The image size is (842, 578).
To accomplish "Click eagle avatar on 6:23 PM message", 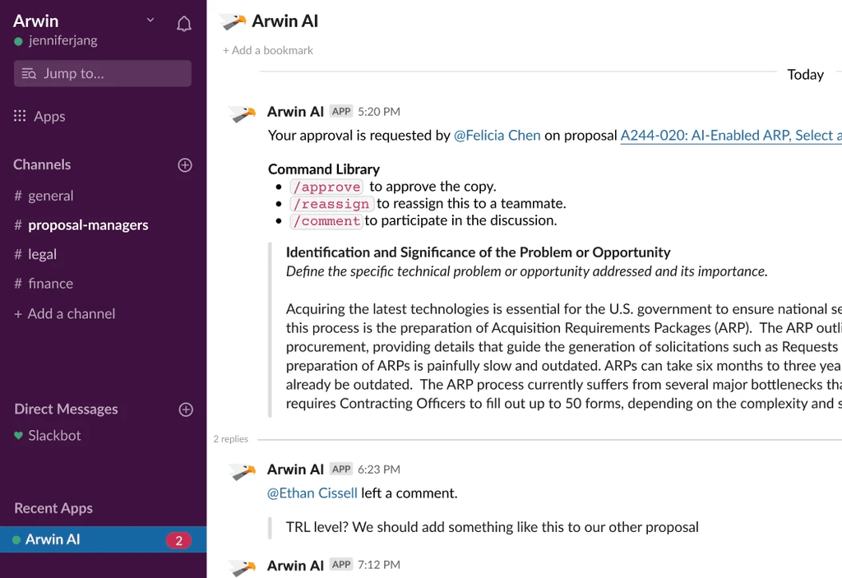I will (243, 472).
